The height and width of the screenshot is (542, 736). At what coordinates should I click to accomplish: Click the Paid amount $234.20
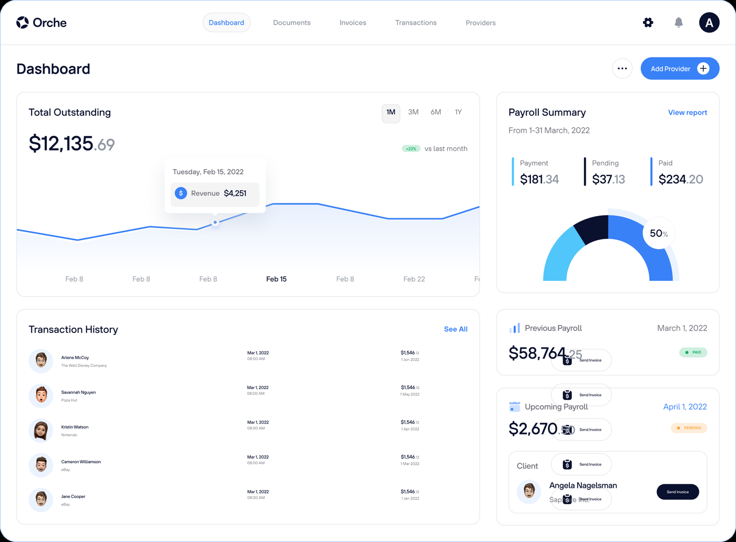[x=681, y=179]
